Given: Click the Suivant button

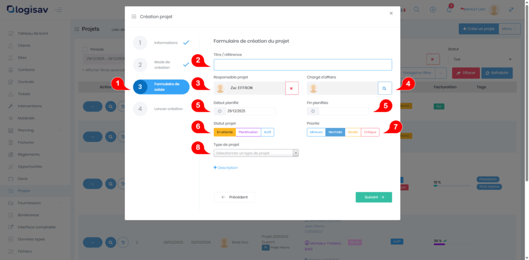Looking at the screenshot, I should click(x=374, y=197).
